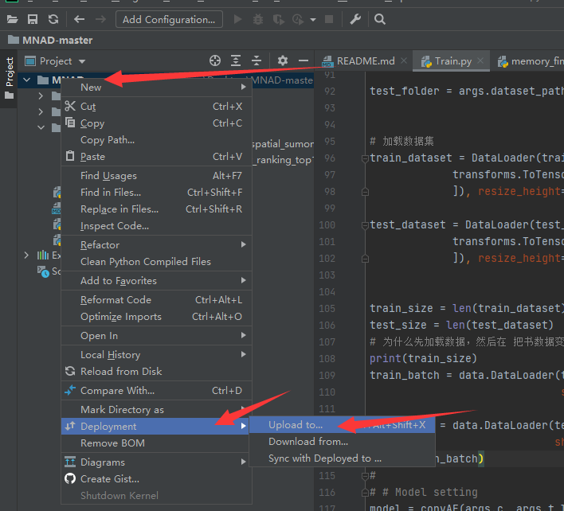Select Remove BOM menu entry
Viewport: 564px width, 511px height.
(x=156, y=443)
